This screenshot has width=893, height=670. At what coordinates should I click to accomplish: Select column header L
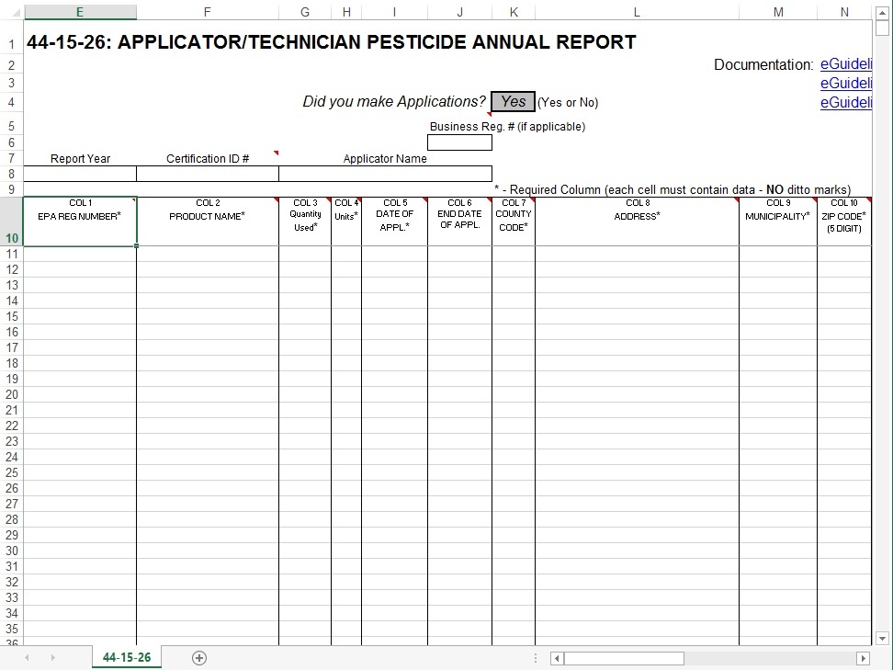tap(637, 12)
